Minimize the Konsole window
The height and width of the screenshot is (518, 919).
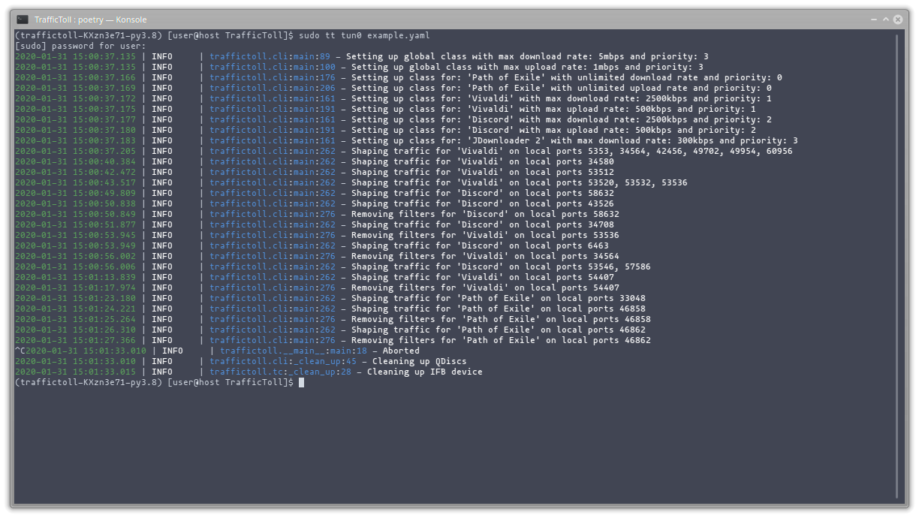tap(875, 20)
